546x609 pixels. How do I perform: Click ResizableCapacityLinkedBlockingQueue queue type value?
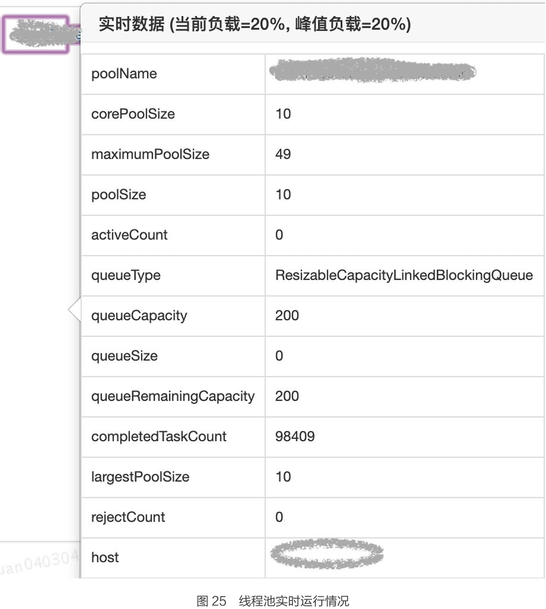[x=404, y=275]
